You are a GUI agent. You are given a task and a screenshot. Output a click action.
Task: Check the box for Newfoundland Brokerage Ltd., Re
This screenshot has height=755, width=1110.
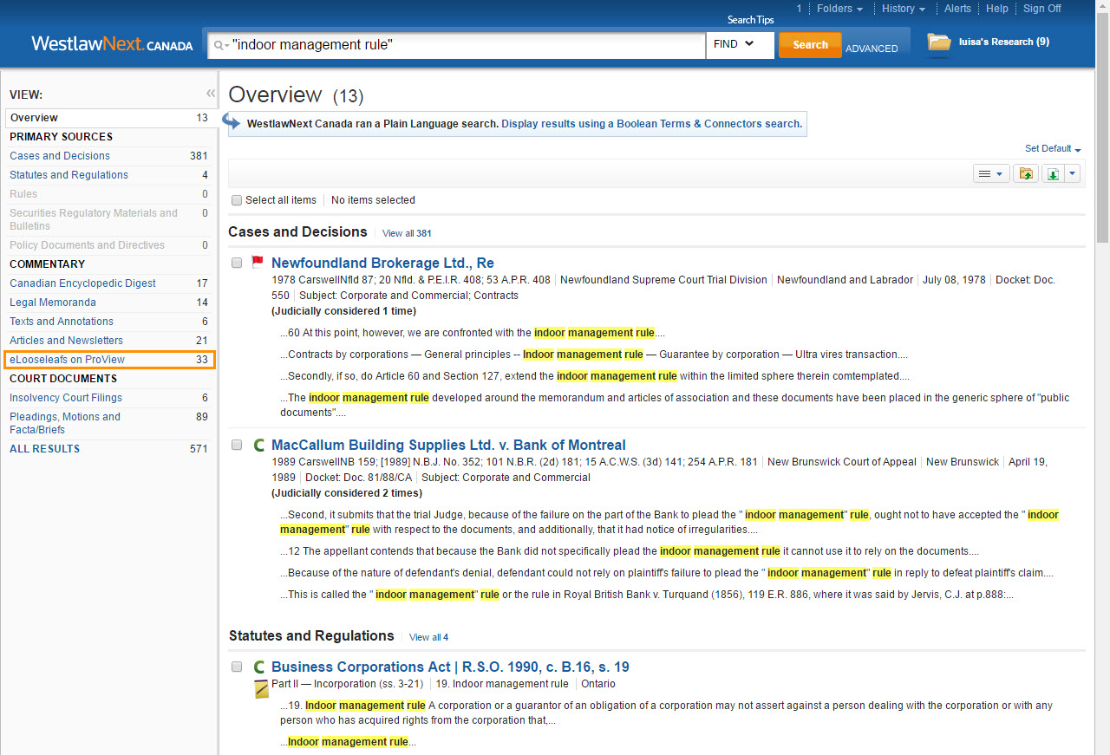(x=237, y=263)
